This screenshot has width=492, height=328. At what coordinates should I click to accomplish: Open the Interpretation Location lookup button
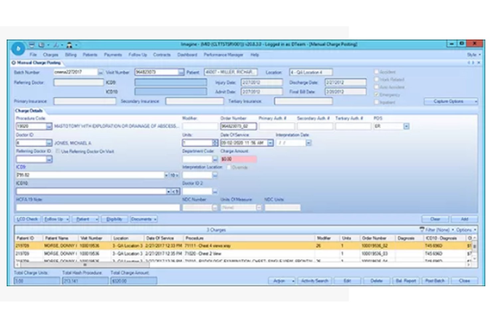tap(215, 175)
